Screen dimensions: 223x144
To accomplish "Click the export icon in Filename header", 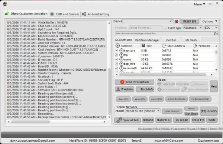I will pyautogui.click(x=195, y=45).
